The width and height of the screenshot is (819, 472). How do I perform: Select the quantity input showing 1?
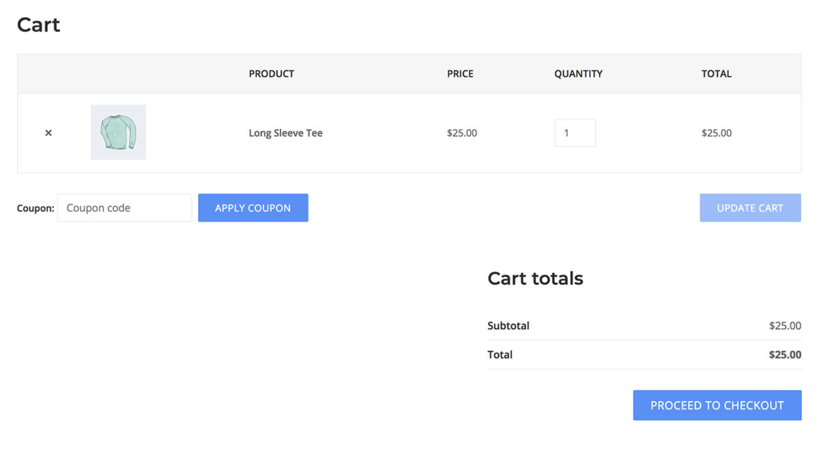point(575,133)
